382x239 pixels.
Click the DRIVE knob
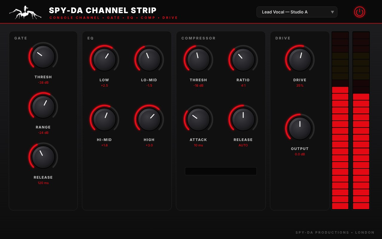pos(300,59)
